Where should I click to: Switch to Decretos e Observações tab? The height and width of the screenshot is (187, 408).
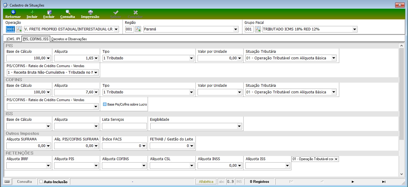69,39
